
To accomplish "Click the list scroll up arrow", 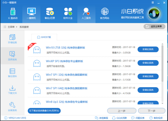I will click(x=162, y=44).
